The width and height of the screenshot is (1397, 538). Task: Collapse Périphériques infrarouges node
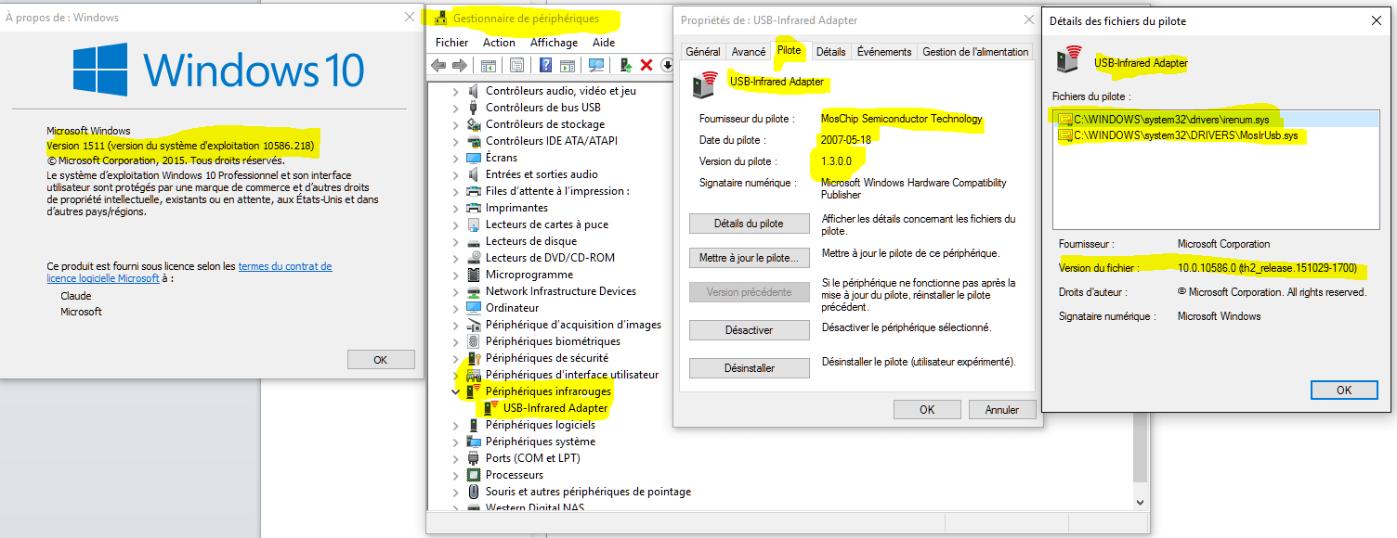[x=455, y=391]
